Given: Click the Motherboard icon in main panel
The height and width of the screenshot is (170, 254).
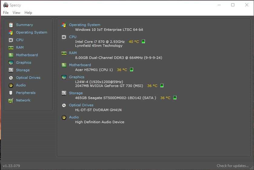Looking at the screenshot, I should click(x=64, y=65).
